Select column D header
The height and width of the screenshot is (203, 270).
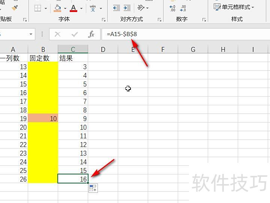coord(103,49)
